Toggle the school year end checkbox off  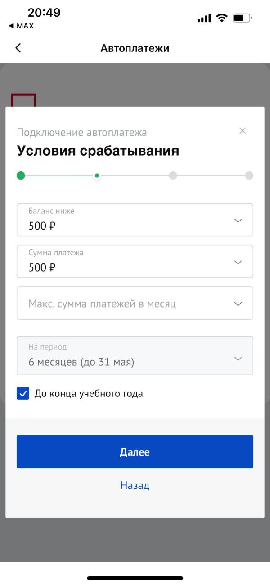pos(23,393)
